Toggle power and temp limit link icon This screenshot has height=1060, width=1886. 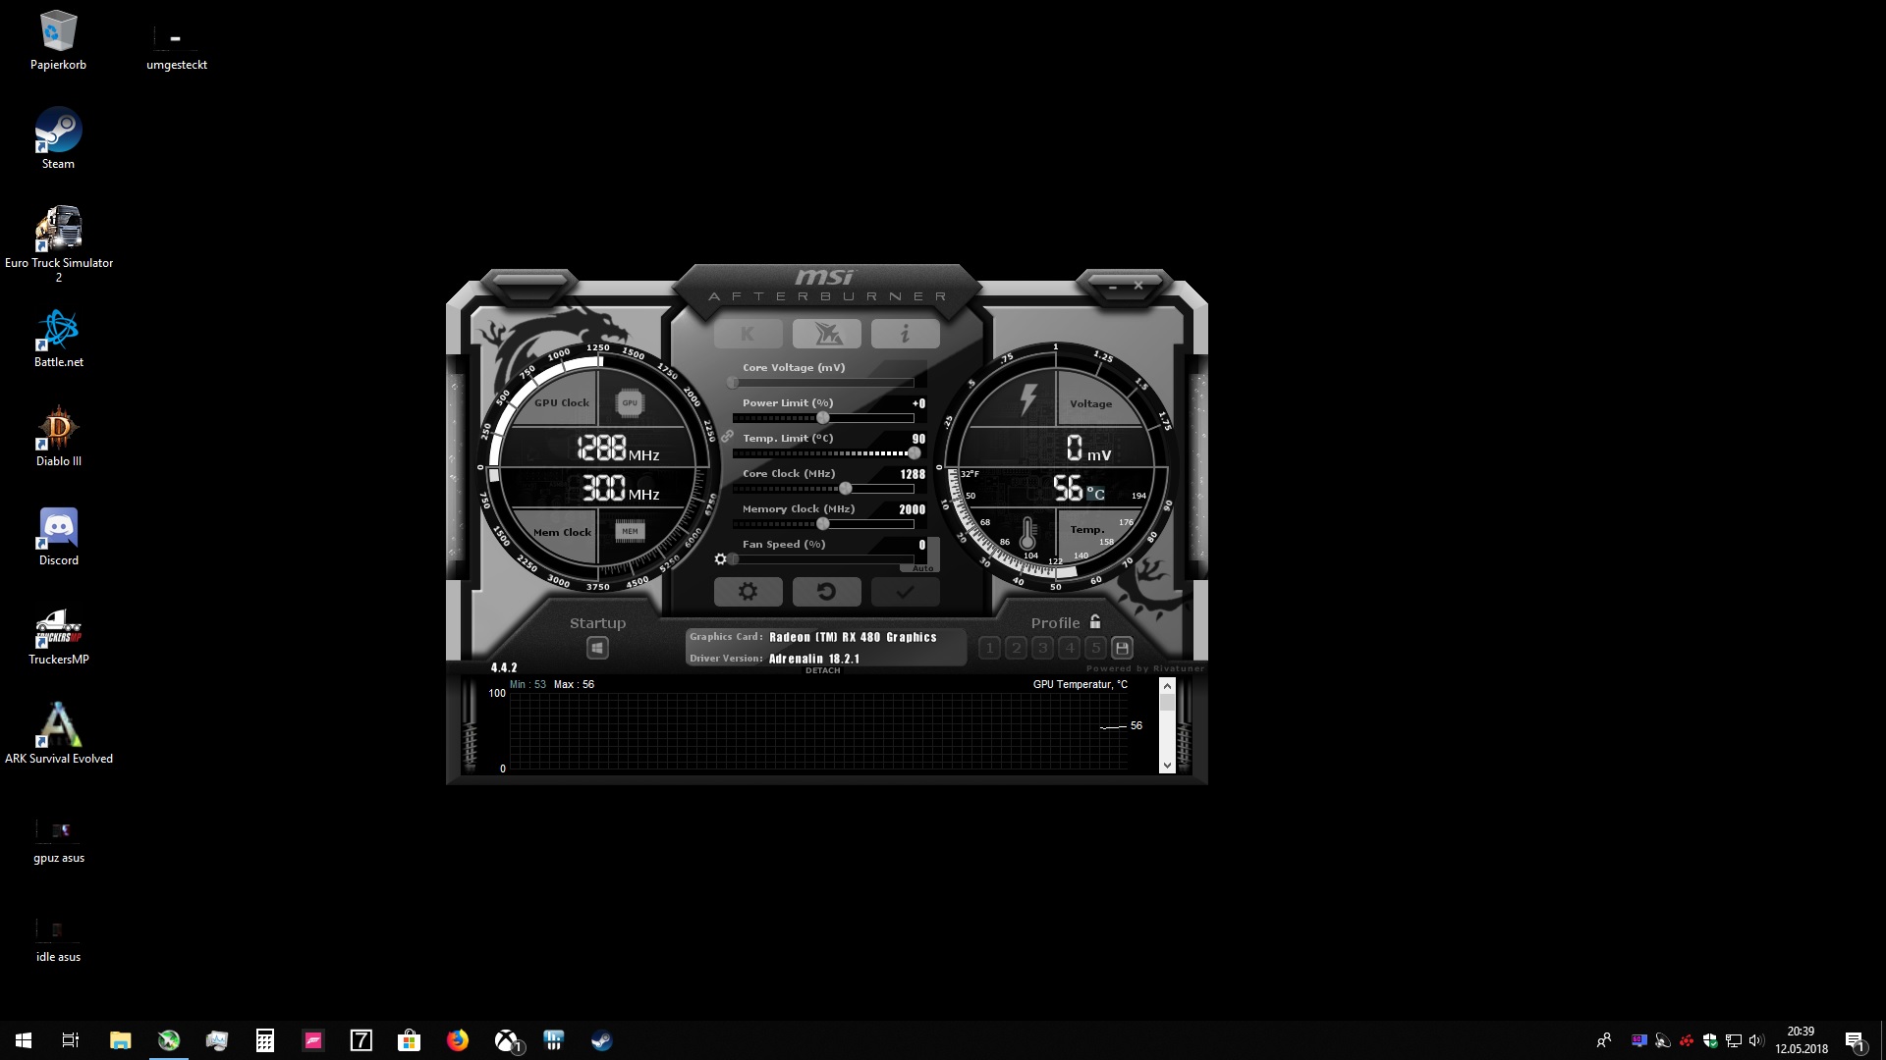[x=728, y=436]
